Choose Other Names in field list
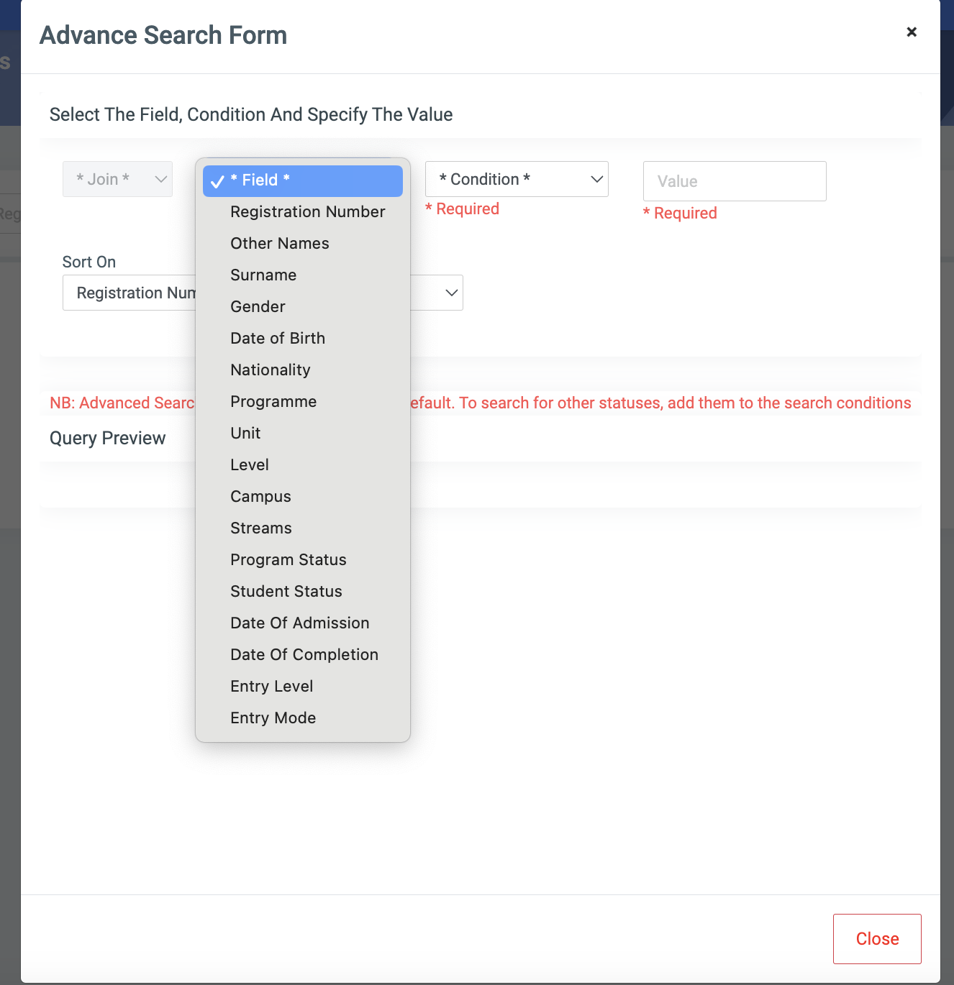Viewport: 954px width, 985px height. (x=303, y=244)
